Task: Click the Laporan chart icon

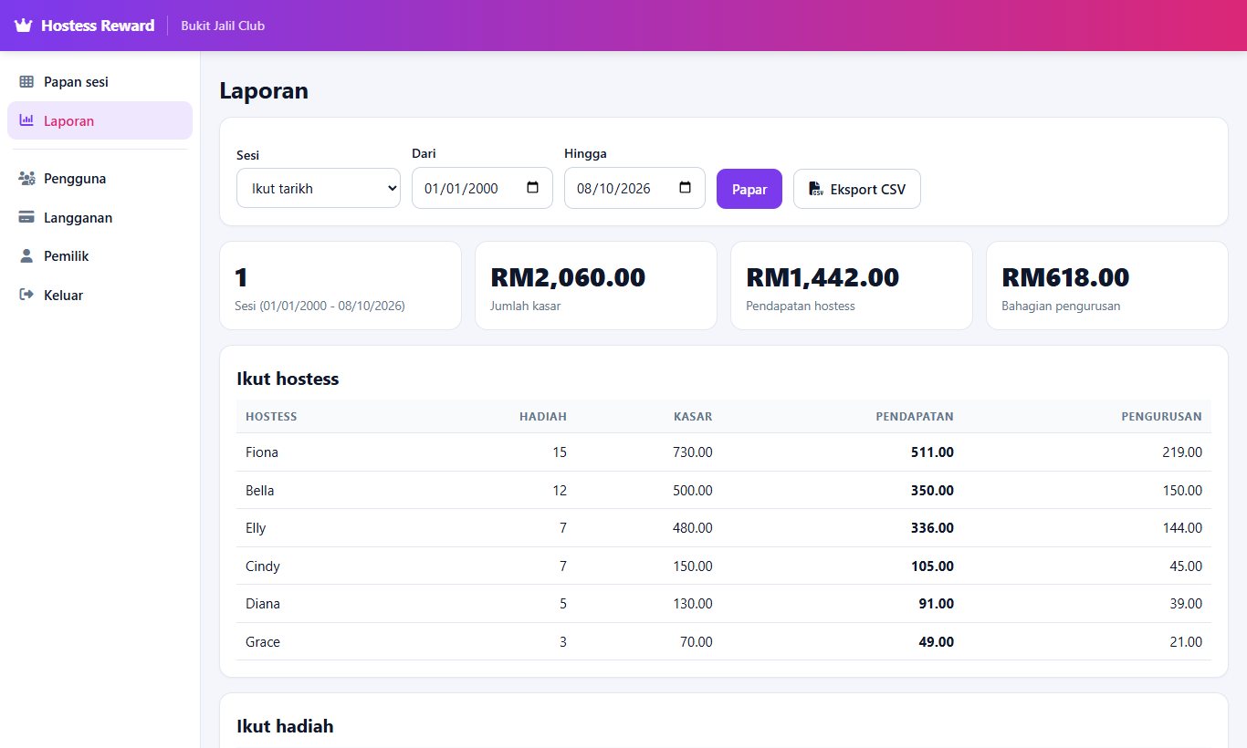Action: click(x=26, y=120)
